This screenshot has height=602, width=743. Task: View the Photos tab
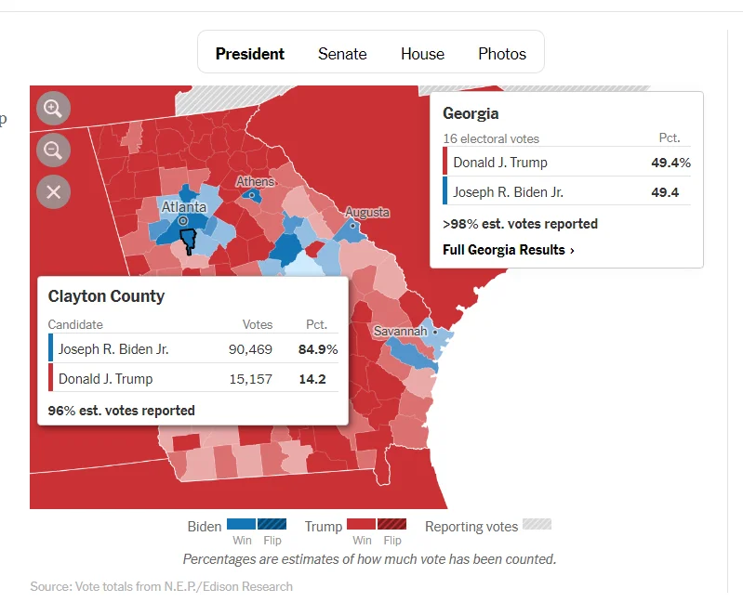tap(502, 54)
